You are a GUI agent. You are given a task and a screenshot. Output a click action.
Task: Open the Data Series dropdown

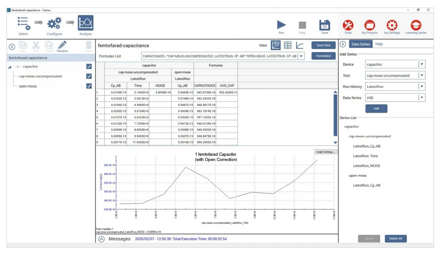(x=422, y=98)
